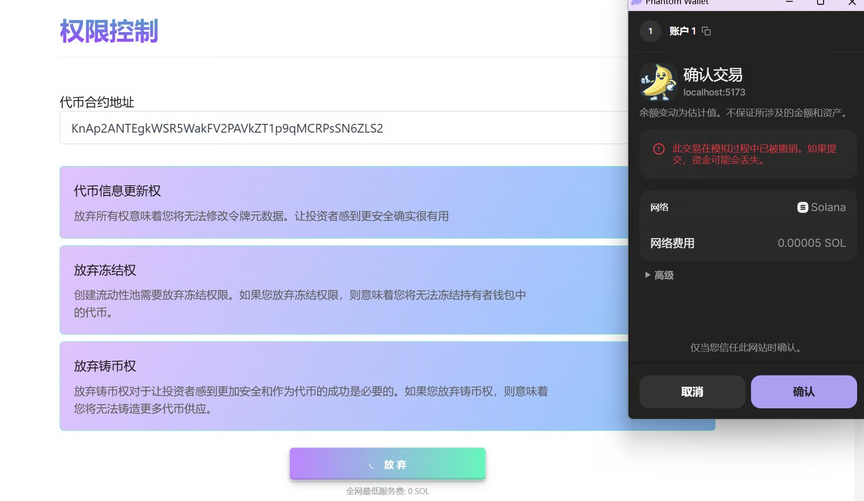Expand the 高级 section triangle
The width and height of the screenshot is (864, 501).
click(x=647, y=275)
